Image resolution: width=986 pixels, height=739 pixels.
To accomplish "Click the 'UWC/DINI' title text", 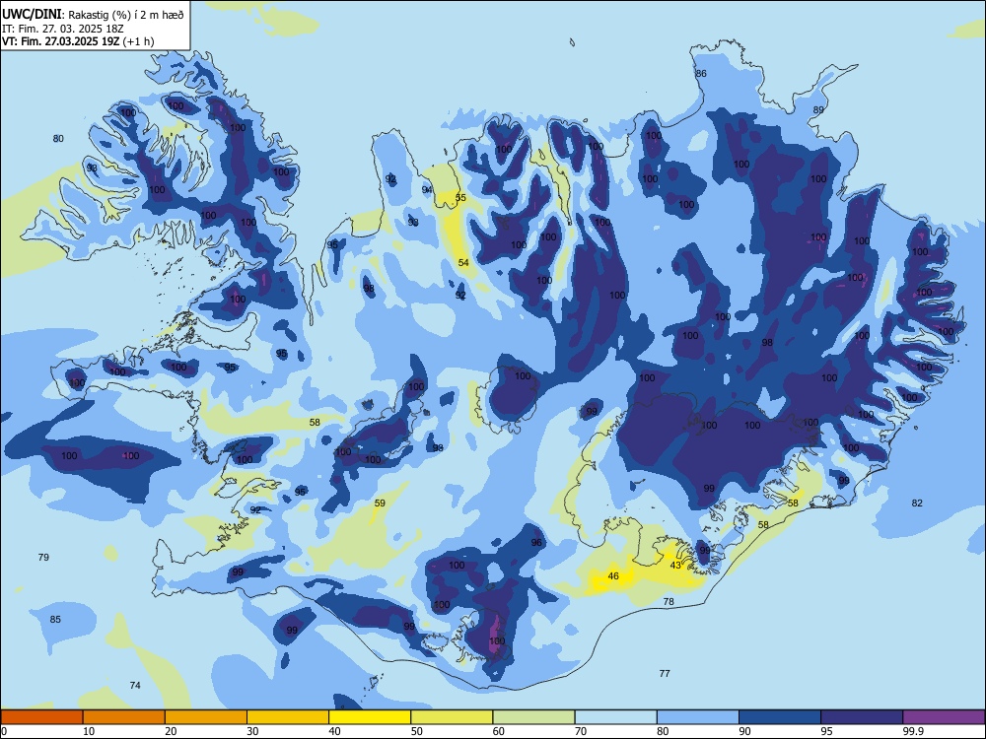I will pyautogui.click(x=32, y=14).
